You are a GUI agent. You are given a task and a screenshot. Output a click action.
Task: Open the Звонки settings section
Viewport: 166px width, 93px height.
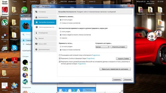tap(45, 38)
